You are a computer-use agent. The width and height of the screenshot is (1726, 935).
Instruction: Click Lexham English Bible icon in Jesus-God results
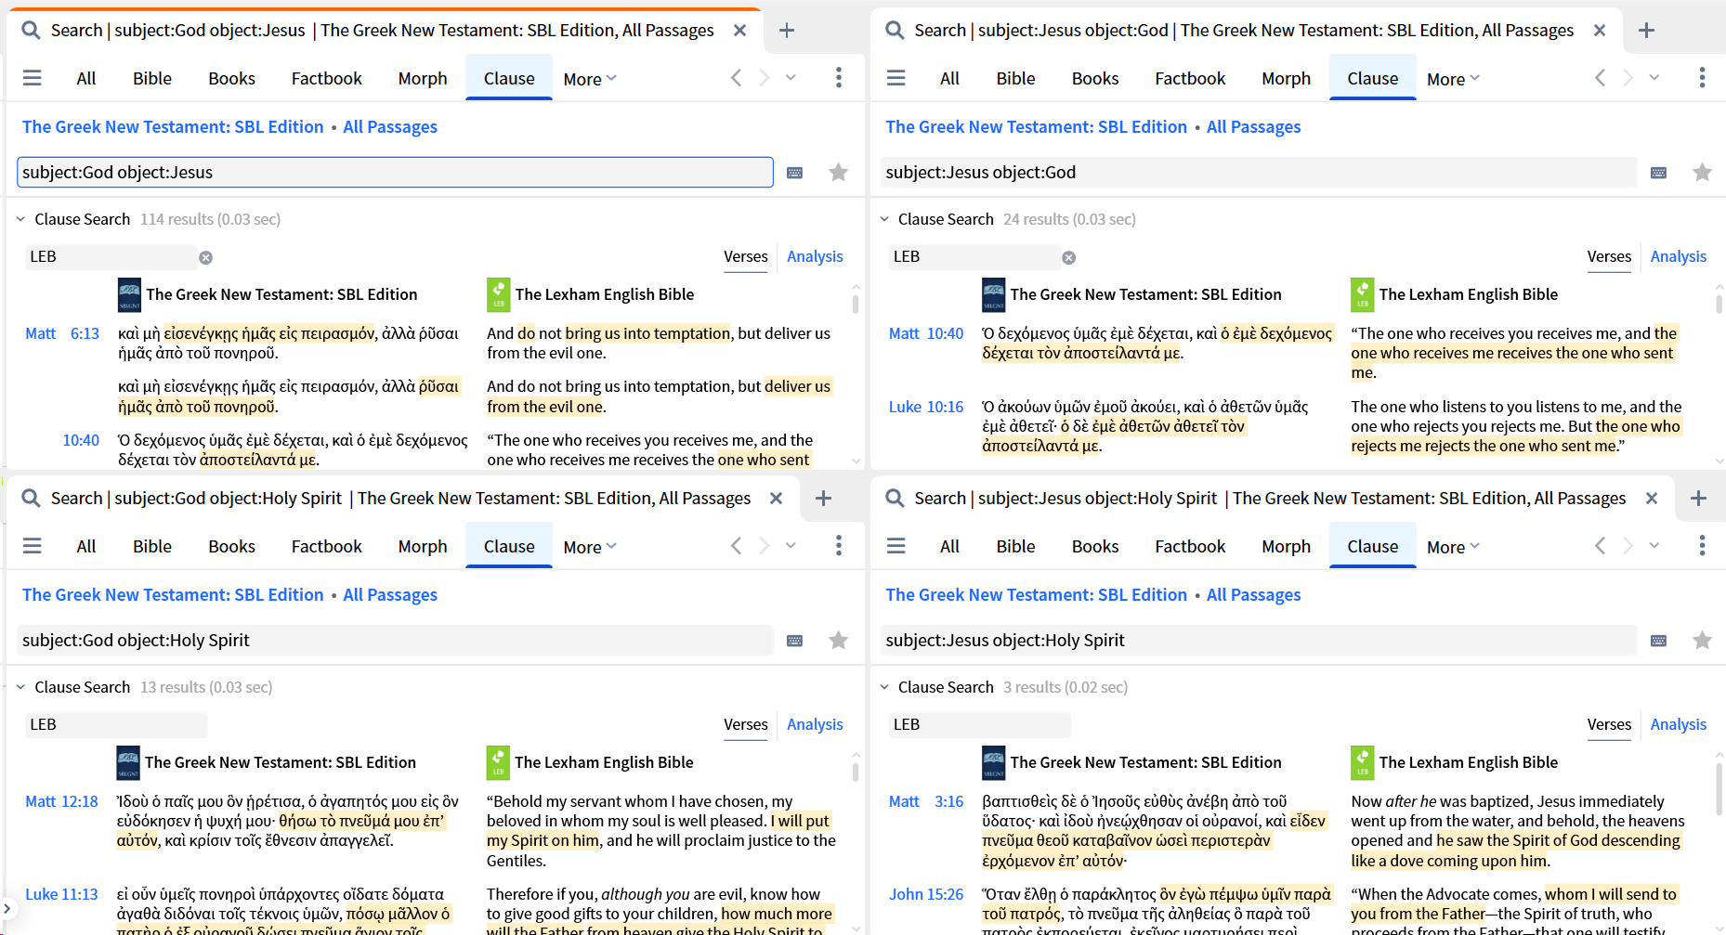pos(1363,295)
